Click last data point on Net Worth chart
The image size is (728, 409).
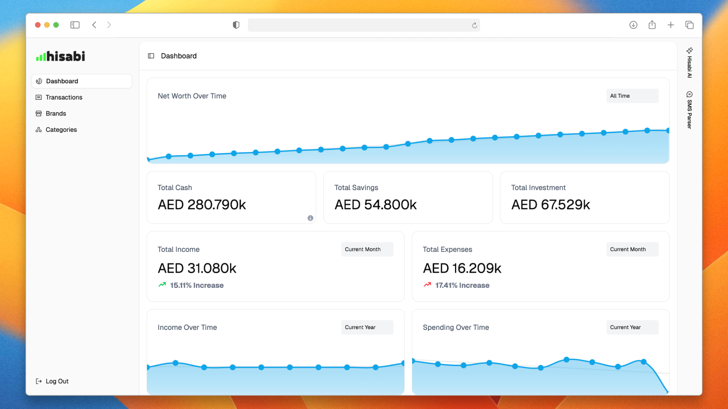pos(667,131)
